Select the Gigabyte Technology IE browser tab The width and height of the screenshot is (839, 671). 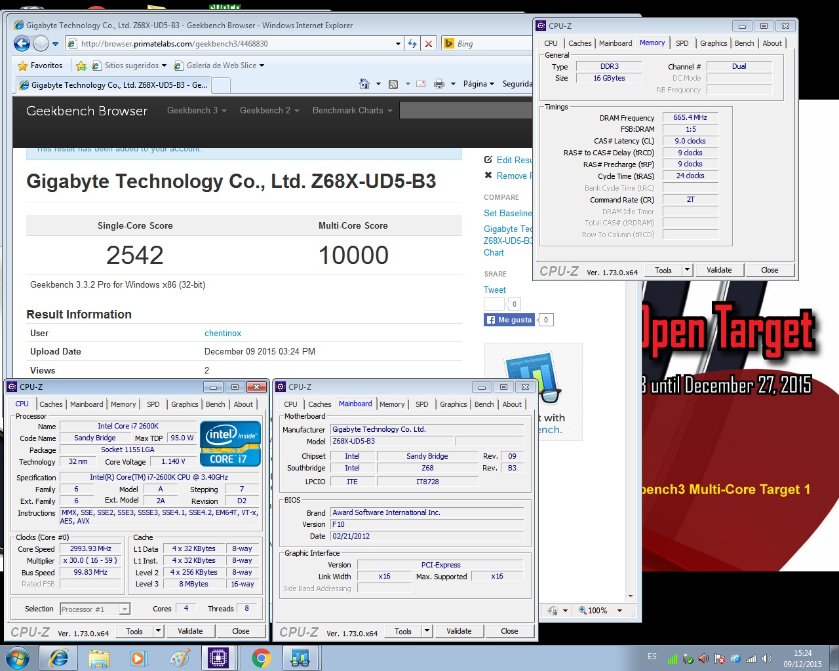point(113,85)
